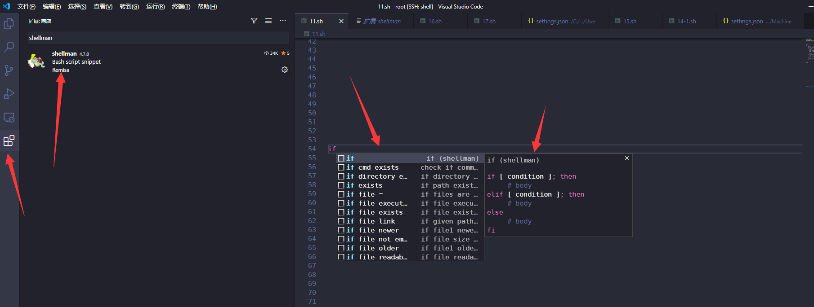This screenshot has height=307, width=814.
Task: Open the 文件(F) menu
Action: pos(27,6)
